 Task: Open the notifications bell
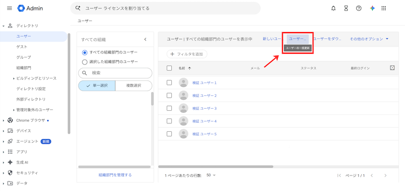click(x=333, y=9)
